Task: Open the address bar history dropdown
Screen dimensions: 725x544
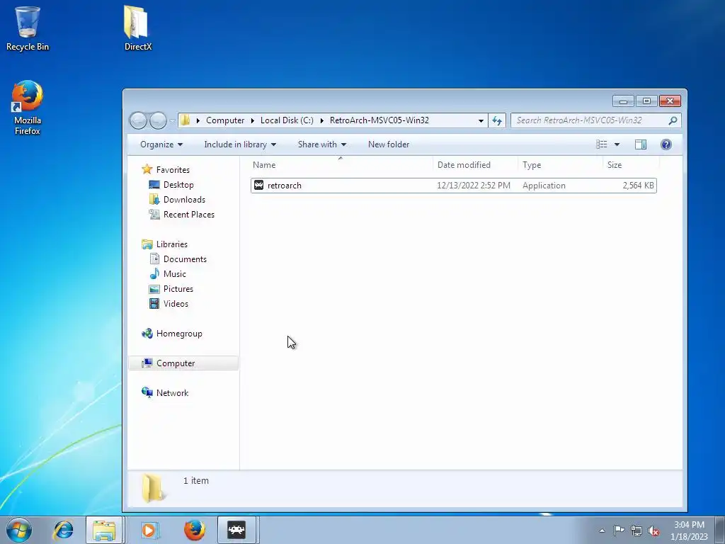Action: coord(481,120)
